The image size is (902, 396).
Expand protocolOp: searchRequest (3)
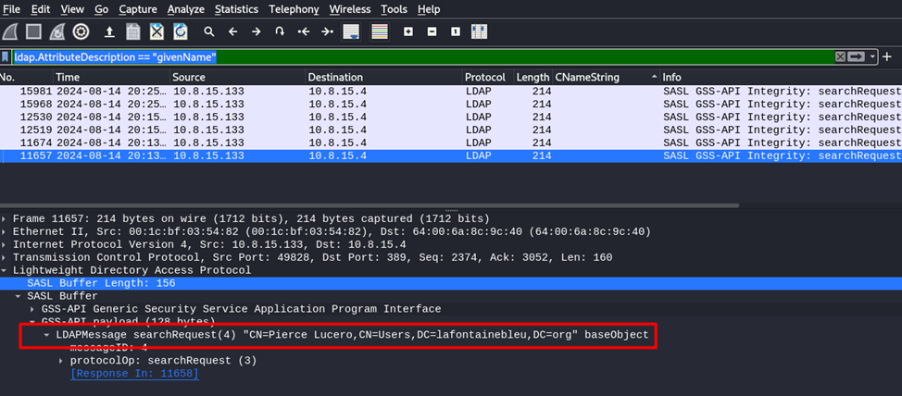pyautogui.click(x=61, y=361)
